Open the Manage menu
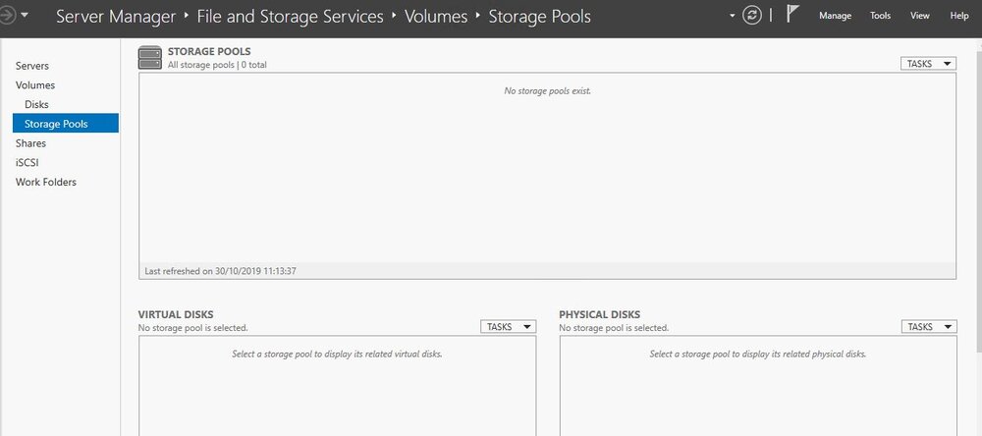 pos(835,16)
